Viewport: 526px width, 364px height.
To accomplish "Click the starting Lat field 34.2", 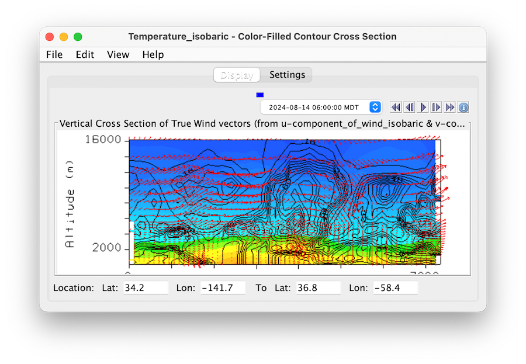I will pos(146,287).
